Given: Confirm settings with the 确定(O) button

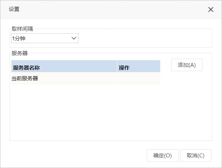Looking at the screenshot, I should point(163,156).
